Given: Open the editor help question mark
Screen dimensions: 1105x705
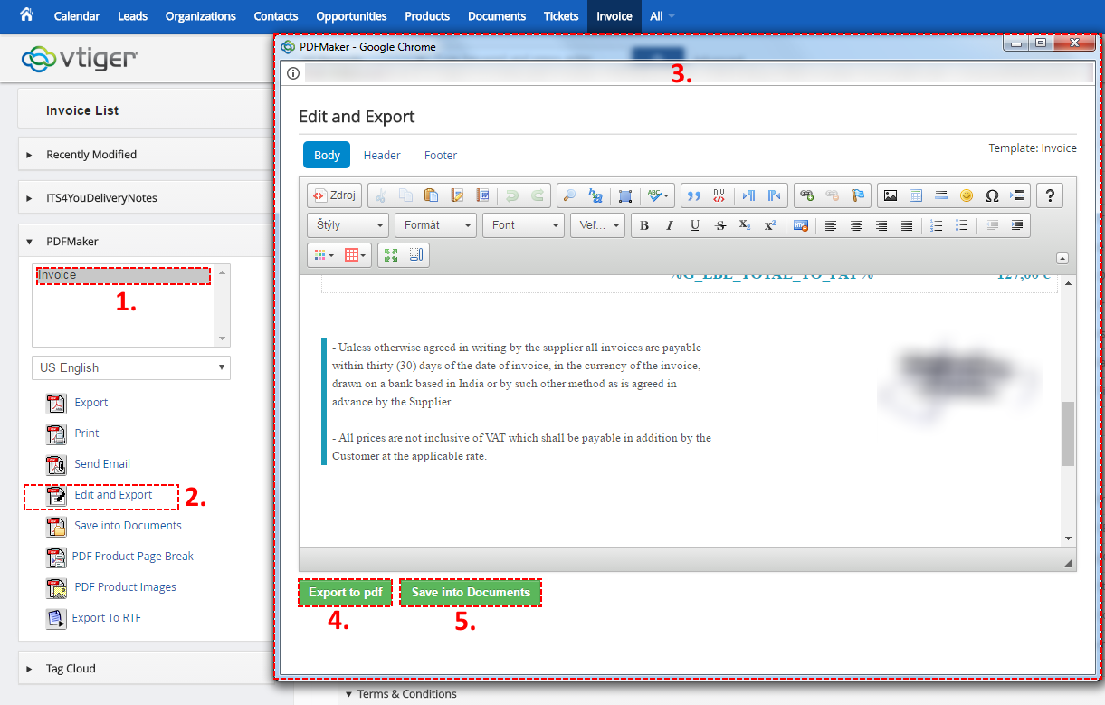Looking at the screenshot, I should (1050, 195).
